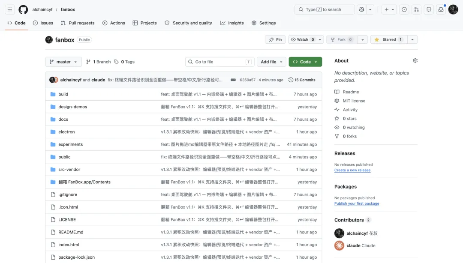
Task: Open the Readme link in About
Action: [347, 92]
